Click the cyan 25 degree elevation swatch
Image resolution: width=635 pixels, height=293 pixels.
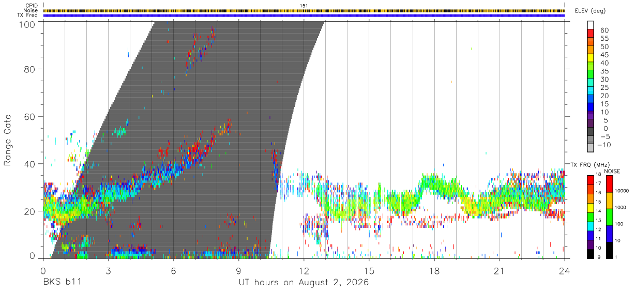click(590, 91)
